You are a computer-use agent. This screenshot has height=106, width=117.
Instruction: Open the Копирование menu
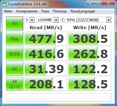[x=27, y=11]
